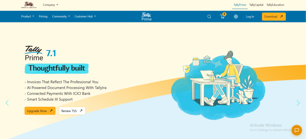306x139 pixels.
Task: Switch to the TallyPrime tab
Action: tap(240, 5)
